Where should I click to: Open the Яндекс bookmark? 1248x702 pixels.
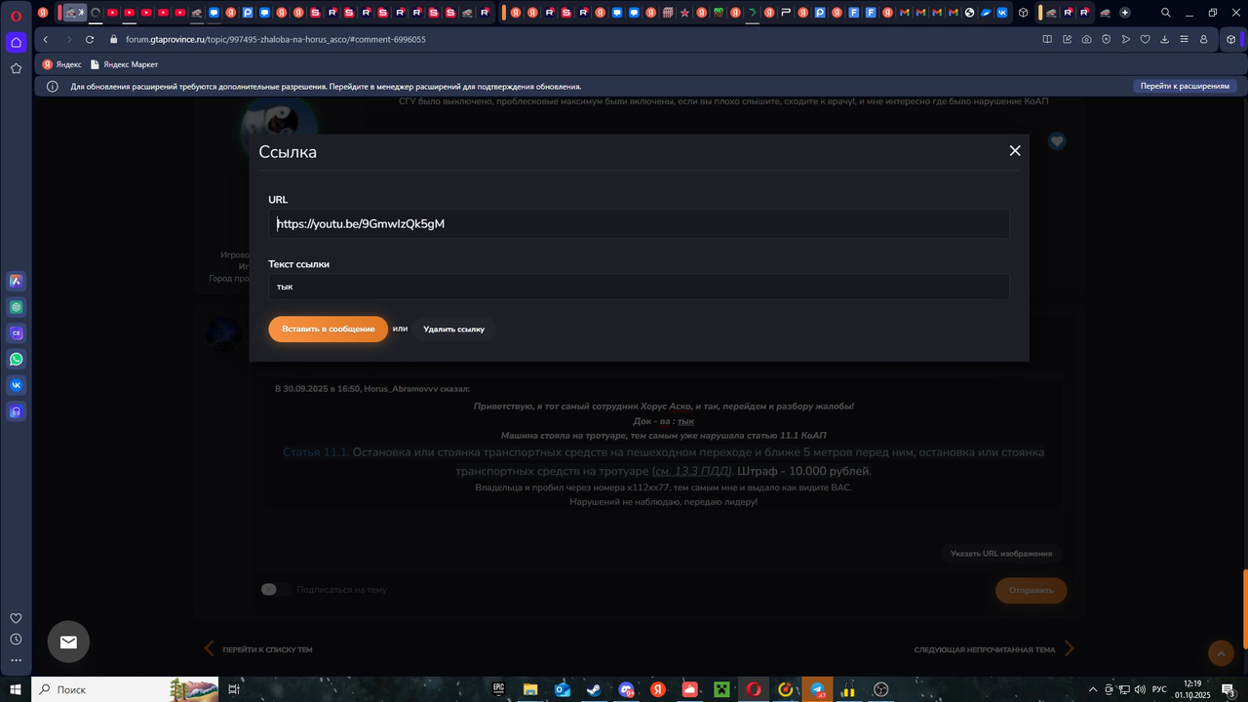(x=61, y=64)
